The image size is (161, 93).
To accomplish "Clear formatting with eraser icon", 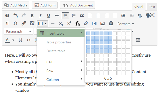I will coord(86,24).
